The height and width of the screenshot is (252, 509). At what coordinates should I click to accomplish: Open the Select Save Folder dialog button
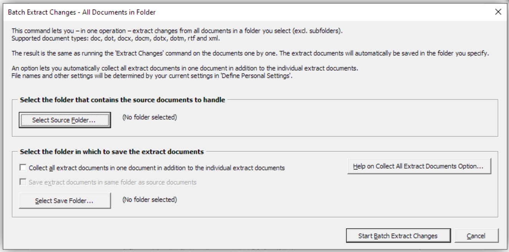(65, 201)
